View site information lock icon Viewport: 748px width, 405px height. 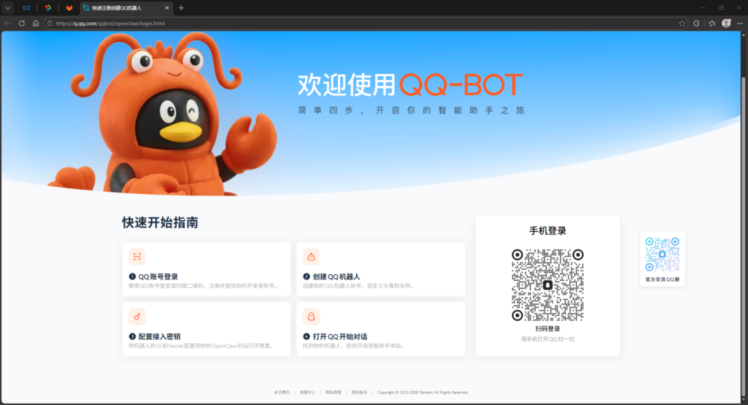(x=50, y=24)
